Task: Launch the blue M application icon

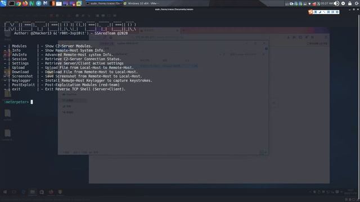Action: 45,3
